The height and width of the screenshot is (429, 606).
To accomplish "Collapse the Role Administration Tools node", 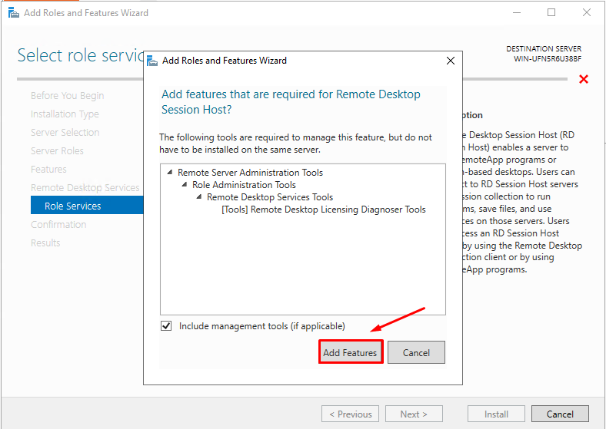I will click(185, 185).
